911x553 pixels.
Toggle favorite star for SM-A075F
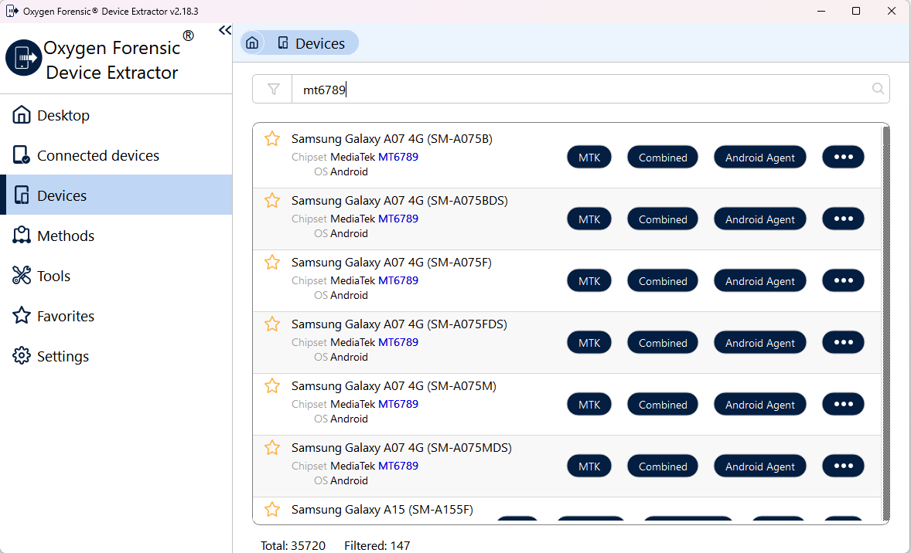[x=272, y=263]
